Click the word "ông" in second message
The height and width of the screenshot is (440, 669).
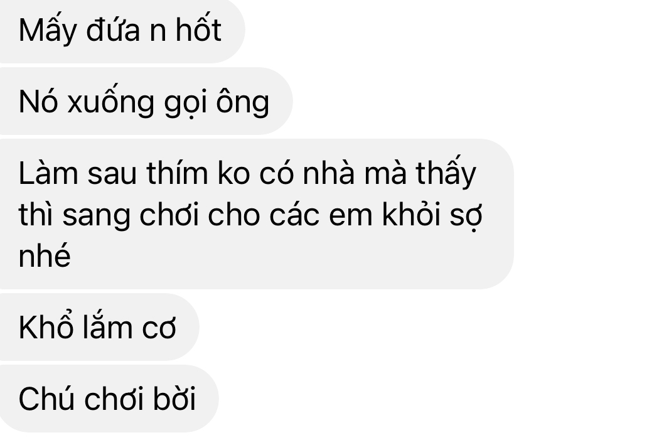click(x=242, y=102)
